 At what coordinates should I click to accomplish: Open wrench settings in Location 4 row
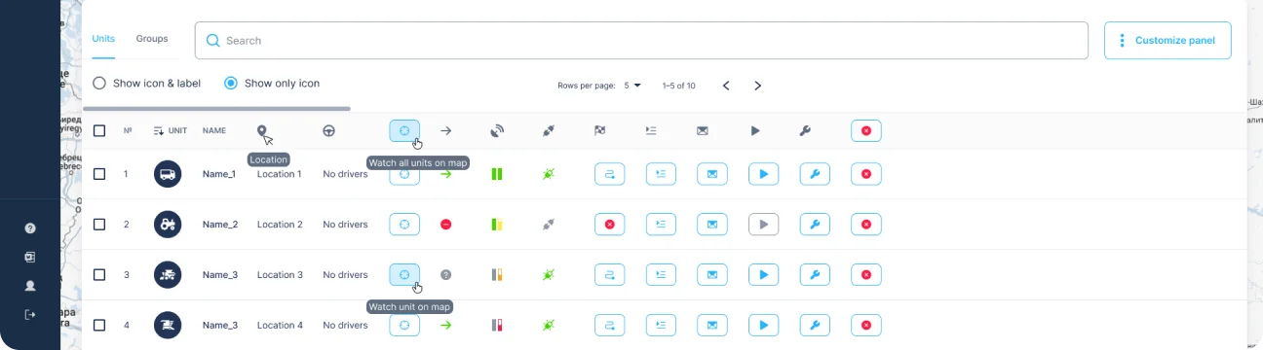click(816, 326)
